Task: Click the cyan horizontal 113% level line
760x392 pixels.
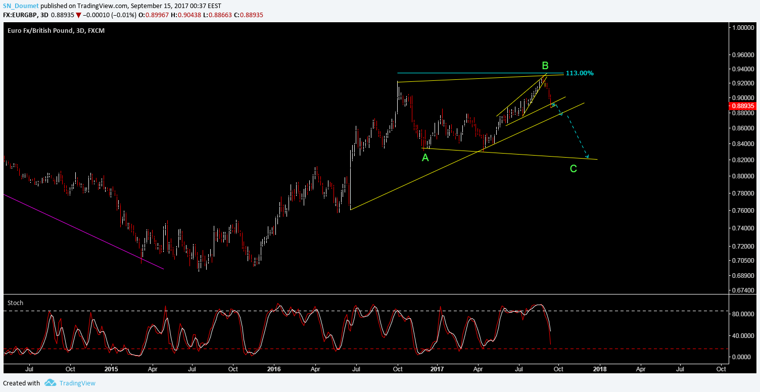Action: tap(480, 73)
